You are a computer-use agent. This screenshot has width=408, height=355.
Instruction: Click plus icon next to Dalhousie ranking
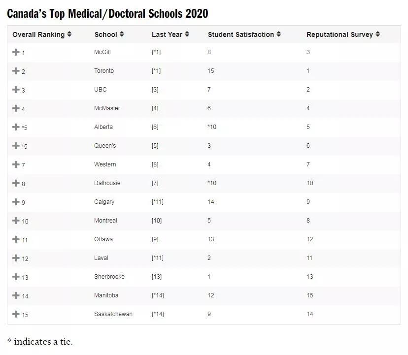[x=16, y=183]
